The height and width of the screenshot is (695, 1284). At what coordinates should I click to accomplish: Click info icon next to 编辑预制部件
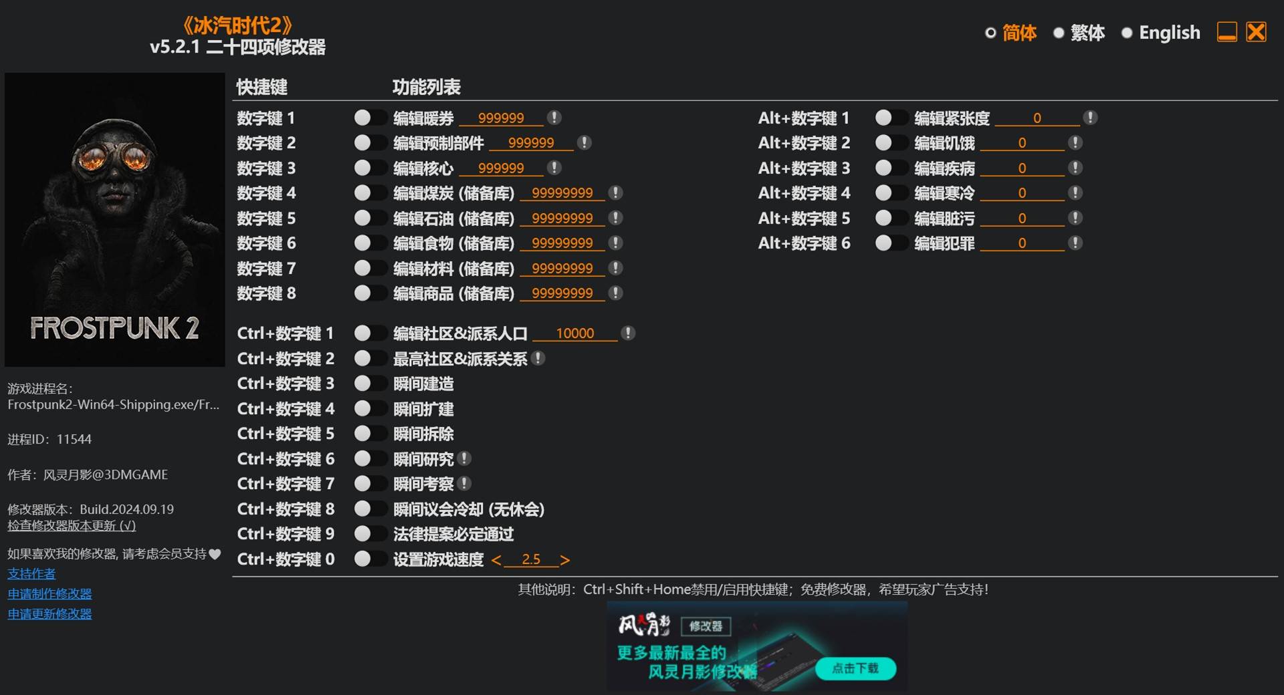click(x=584, y=142)
